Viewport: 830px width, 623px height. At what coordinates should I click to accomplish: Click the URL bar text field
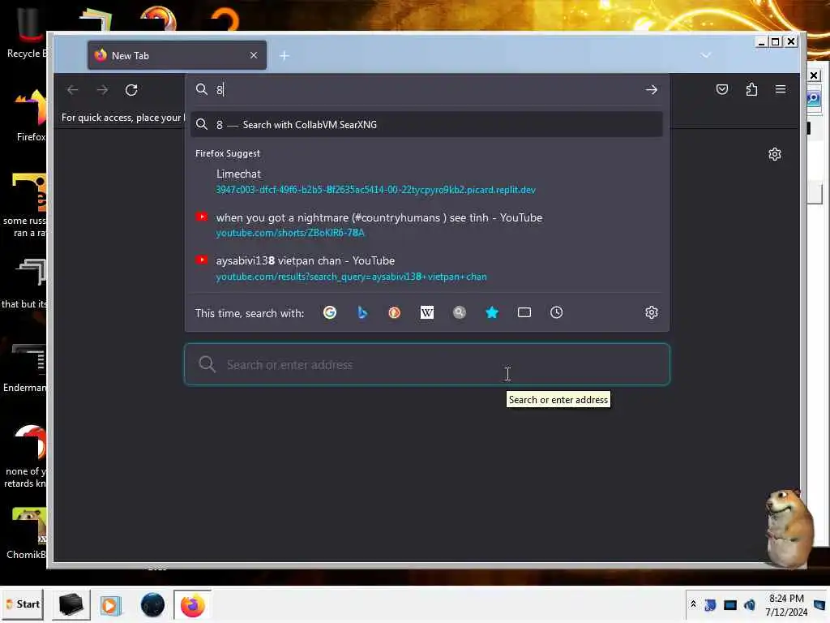coord(426,89)
